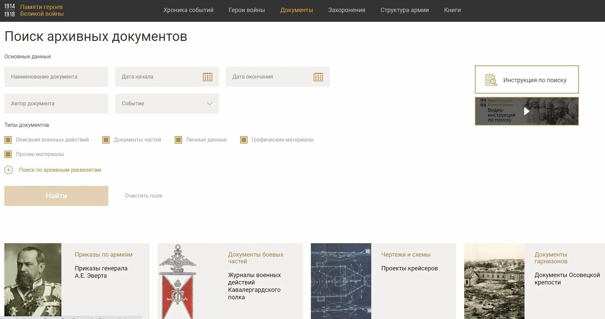Go to 'Герои войны' section
605x319 pixels.
(247, 10)
